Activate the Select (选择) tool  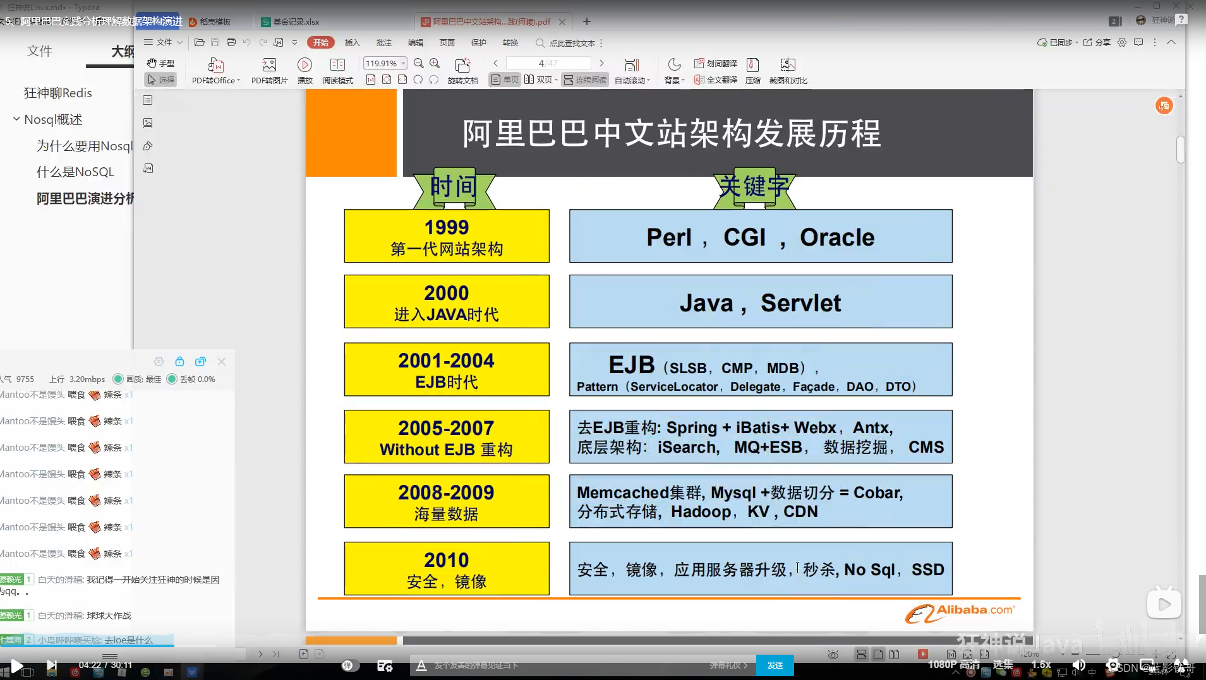160,80
